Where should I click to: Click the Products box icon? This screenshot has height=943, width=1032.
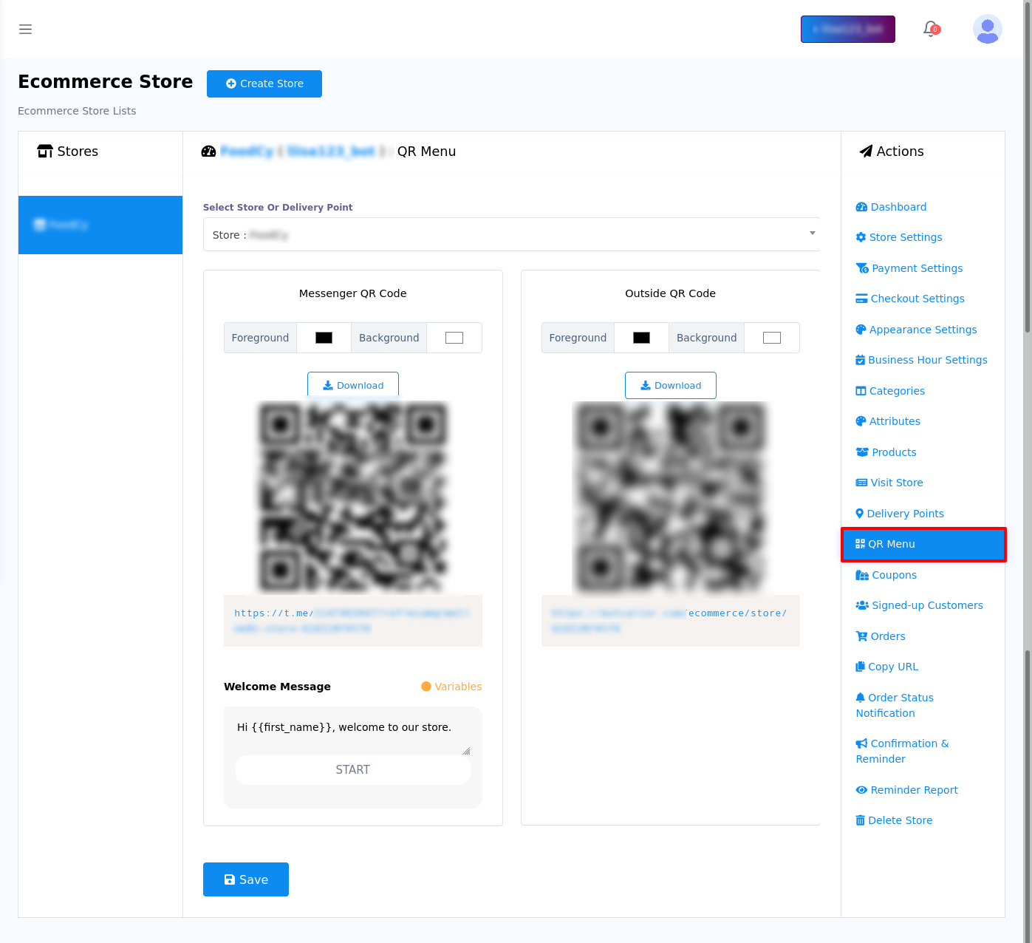tap(862, 452)
